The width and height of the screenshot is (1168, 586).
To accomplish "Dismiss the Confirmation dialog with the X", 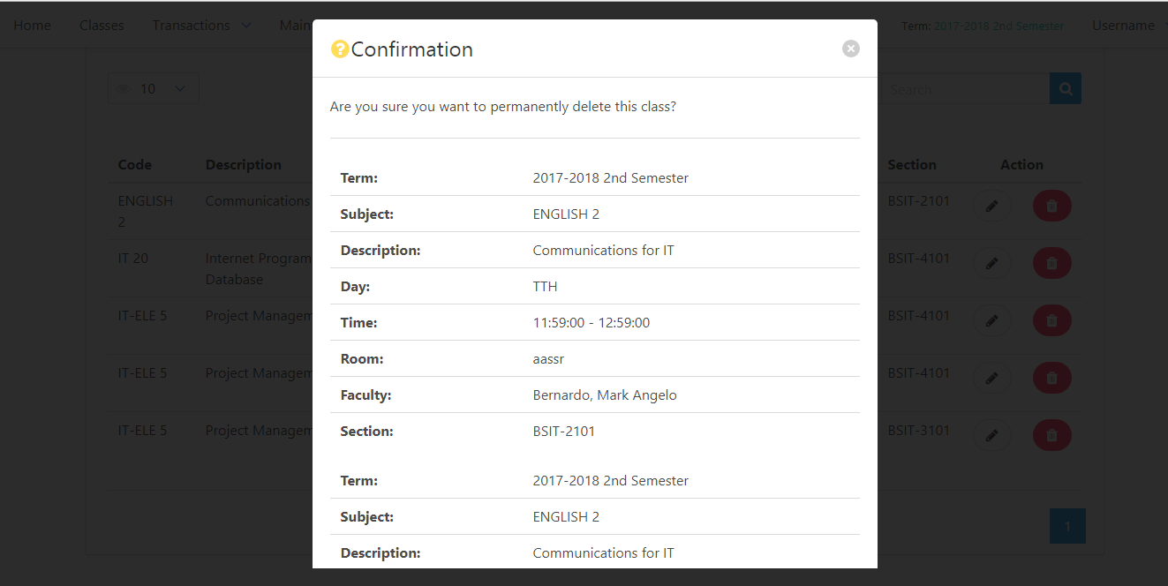I will click(x=850, y=49).
